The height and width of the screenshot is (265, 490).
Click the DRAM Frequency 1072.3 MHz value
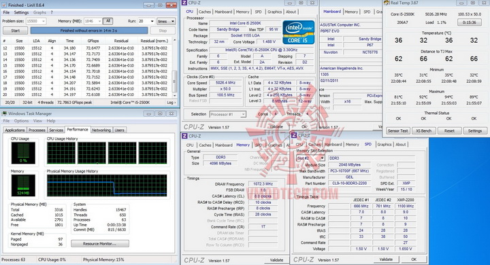tap(263, 184)
